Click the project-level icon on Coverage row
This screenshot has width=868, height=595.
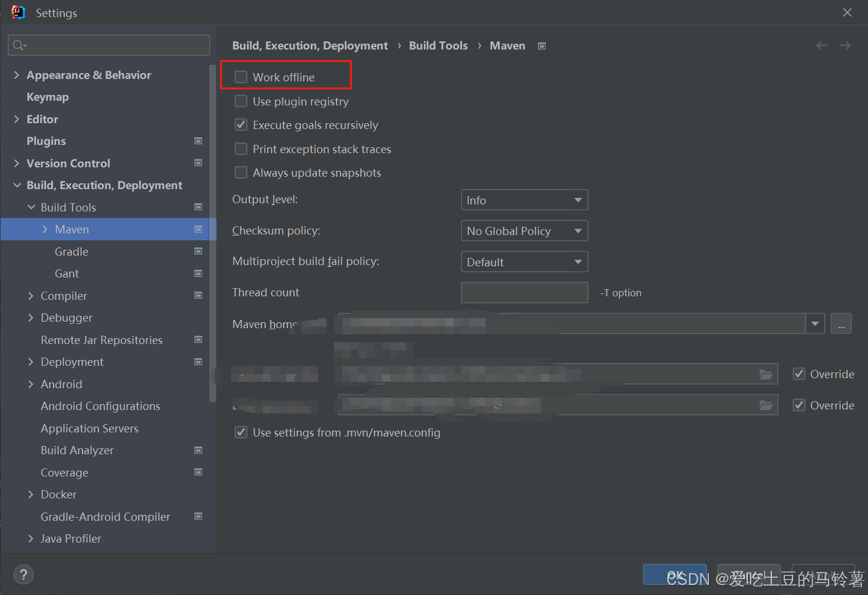pos(199,472)
